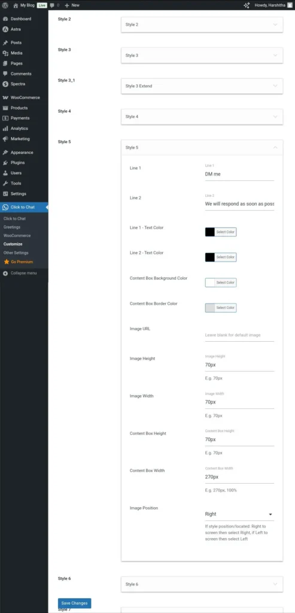Open the Astra menu icon
The height and width of the screenshot is (613, 295).
pyautogui.click(x=5, y=29)
